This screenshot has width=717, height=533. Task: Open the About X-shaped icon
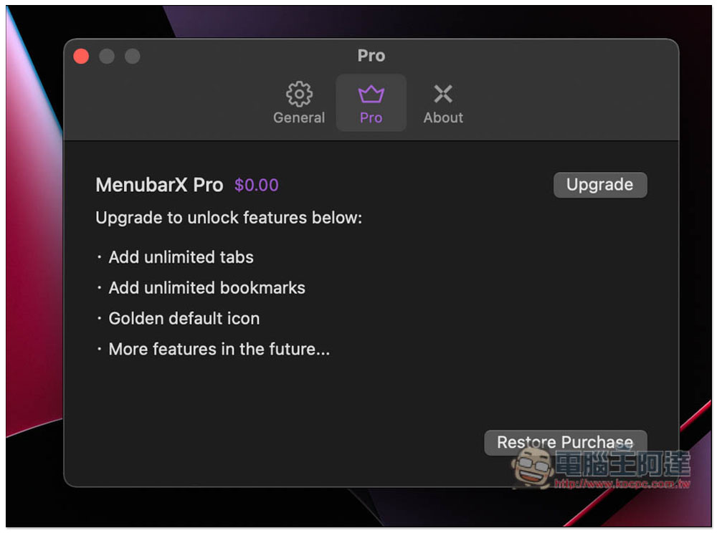click(443, 94)
